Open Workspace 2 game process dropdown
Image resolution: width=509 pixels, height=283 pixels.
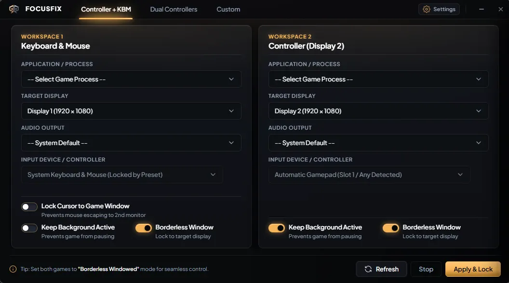[x=378, y=79]
